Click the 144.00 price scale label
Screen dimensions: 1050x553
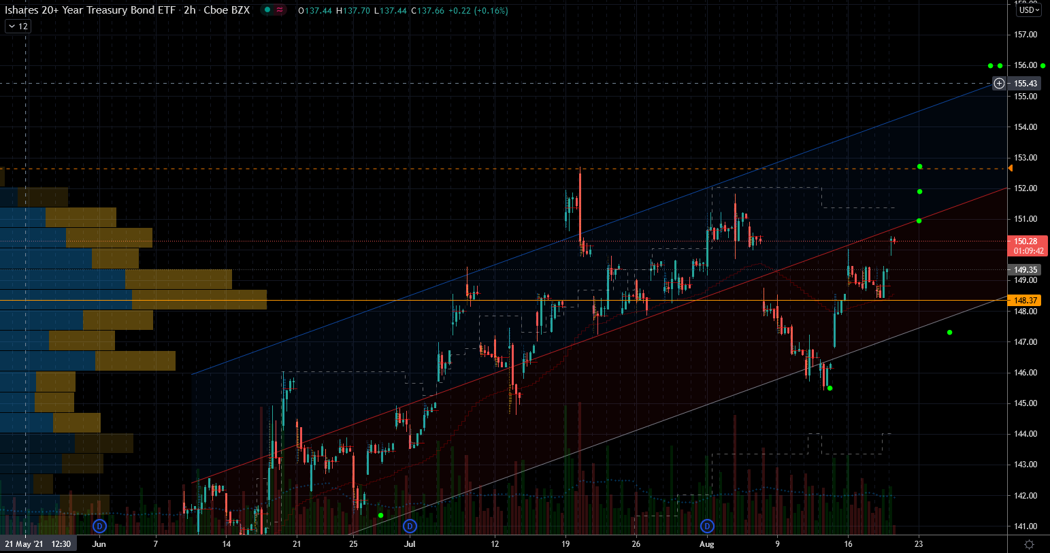1026,434
